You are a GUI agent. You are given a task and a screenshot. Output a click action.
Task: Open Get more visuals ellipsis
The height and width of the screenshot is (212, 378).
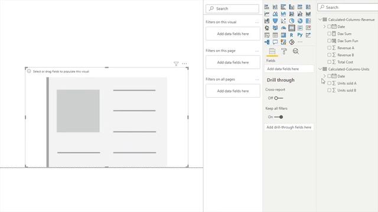(300, 42)
